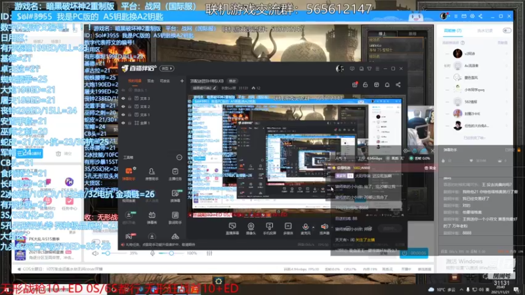Open the 房管助手 tool

(152, 174)
